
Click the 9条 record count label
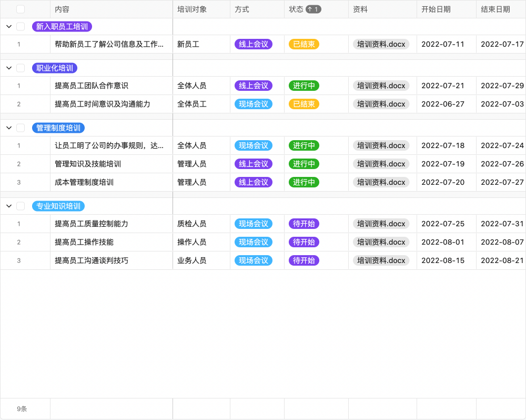click(21, 408)
